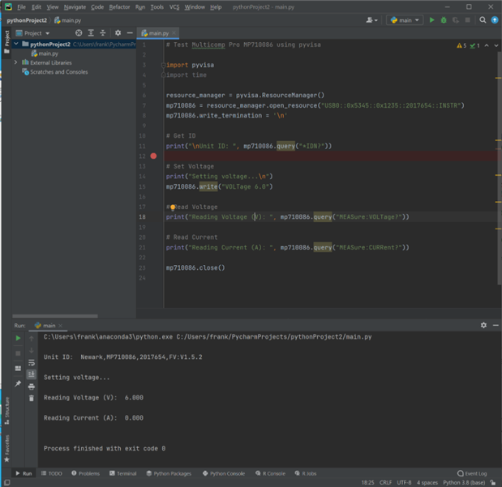502x487 pixels.
Task: Toggle soft-wrap in Run console
Action: coord(32,362)
